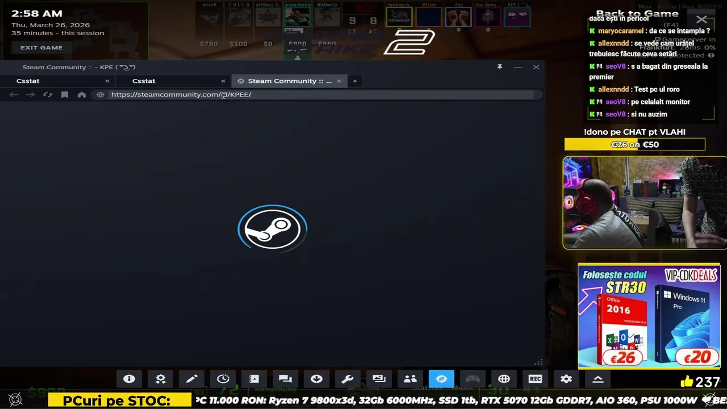727x409 pixels.
Task: Open the guides book icon
Action: [x=254, y=379]
